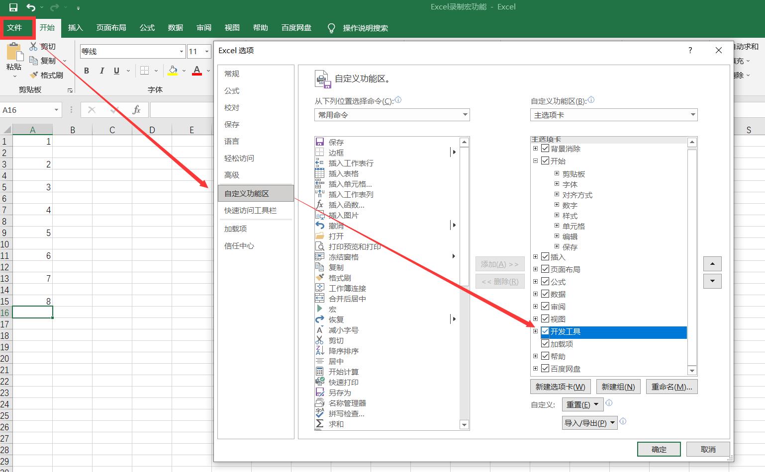Toggle the Insert (插入) tab checkbox
Viewport: 765px width, 472px height.
(545, 257)
